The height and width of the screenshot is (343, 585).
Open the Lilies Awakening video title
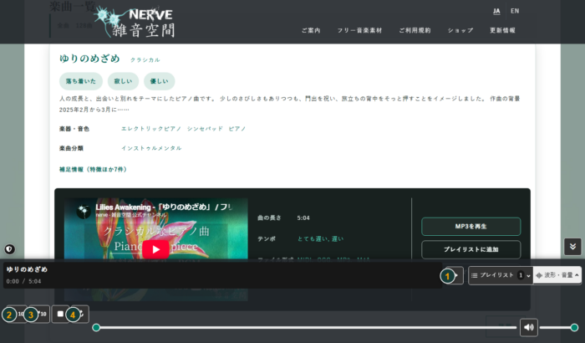tap(164, 207)
